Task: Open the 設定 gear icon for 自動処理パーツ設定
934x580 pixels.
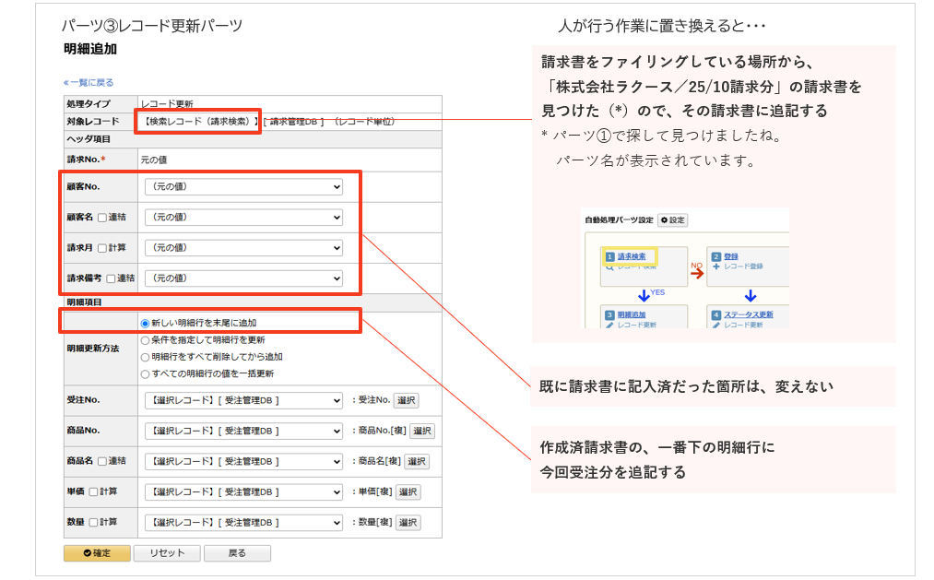Action: pos(665,219)
